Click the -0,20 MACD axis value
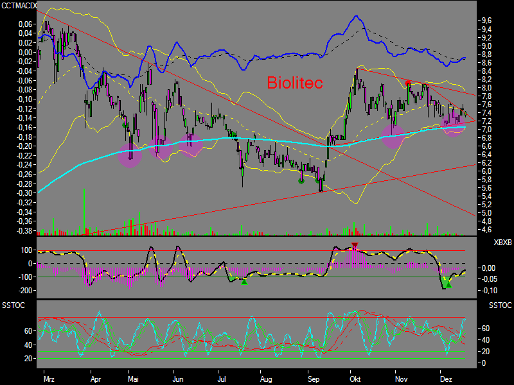Viewport: 514px width, 385px height. [24, 146]
